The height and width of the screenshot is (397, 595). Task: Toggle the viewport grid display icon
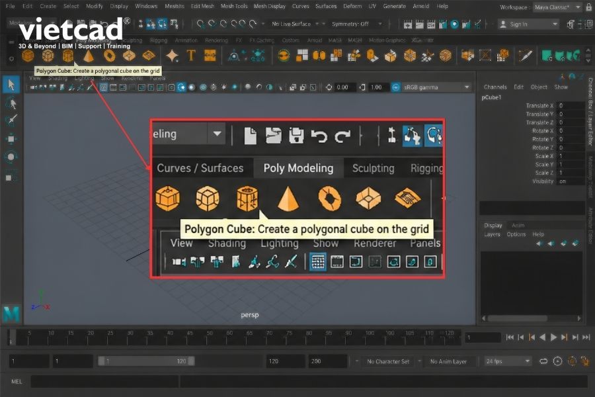pos(104,87)
